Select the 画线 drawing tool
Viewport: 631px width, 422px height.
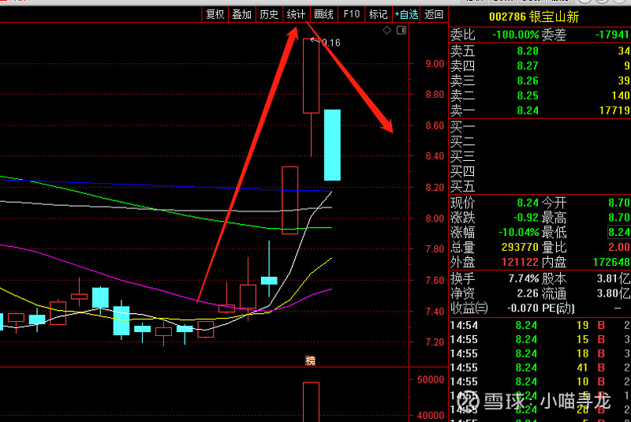pos(323,14)
